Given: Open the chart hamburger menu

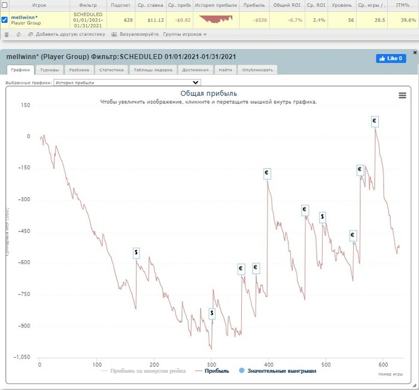Looking at the screenshot, I should pyautogui.click(x=402, y=95).
